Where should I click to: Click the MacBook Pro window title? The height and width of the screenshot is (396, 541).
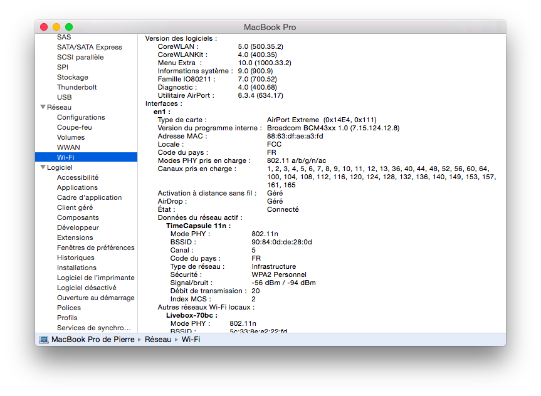(x=270, y=27)
